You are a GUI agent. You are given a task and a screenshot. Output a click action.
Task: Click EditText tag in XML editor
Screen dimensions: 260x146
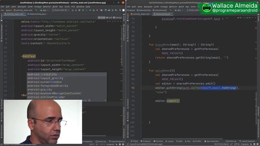click(x=29, y=56)
